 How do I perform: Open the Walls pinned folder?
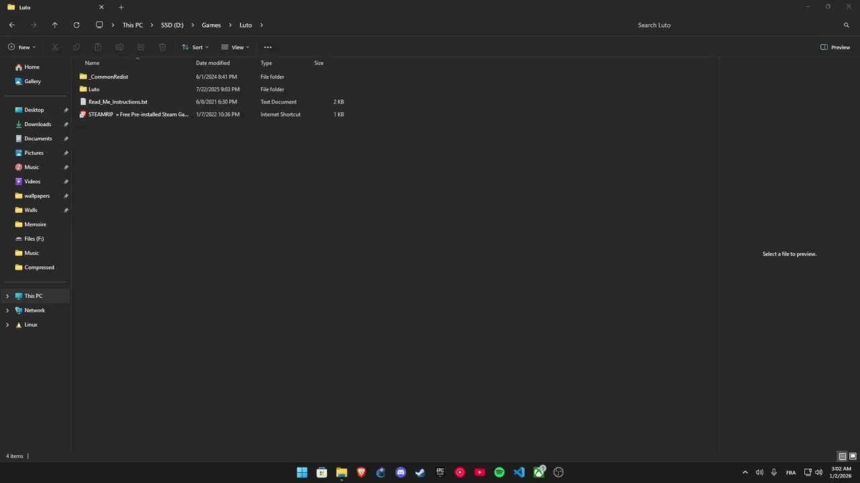31,210
